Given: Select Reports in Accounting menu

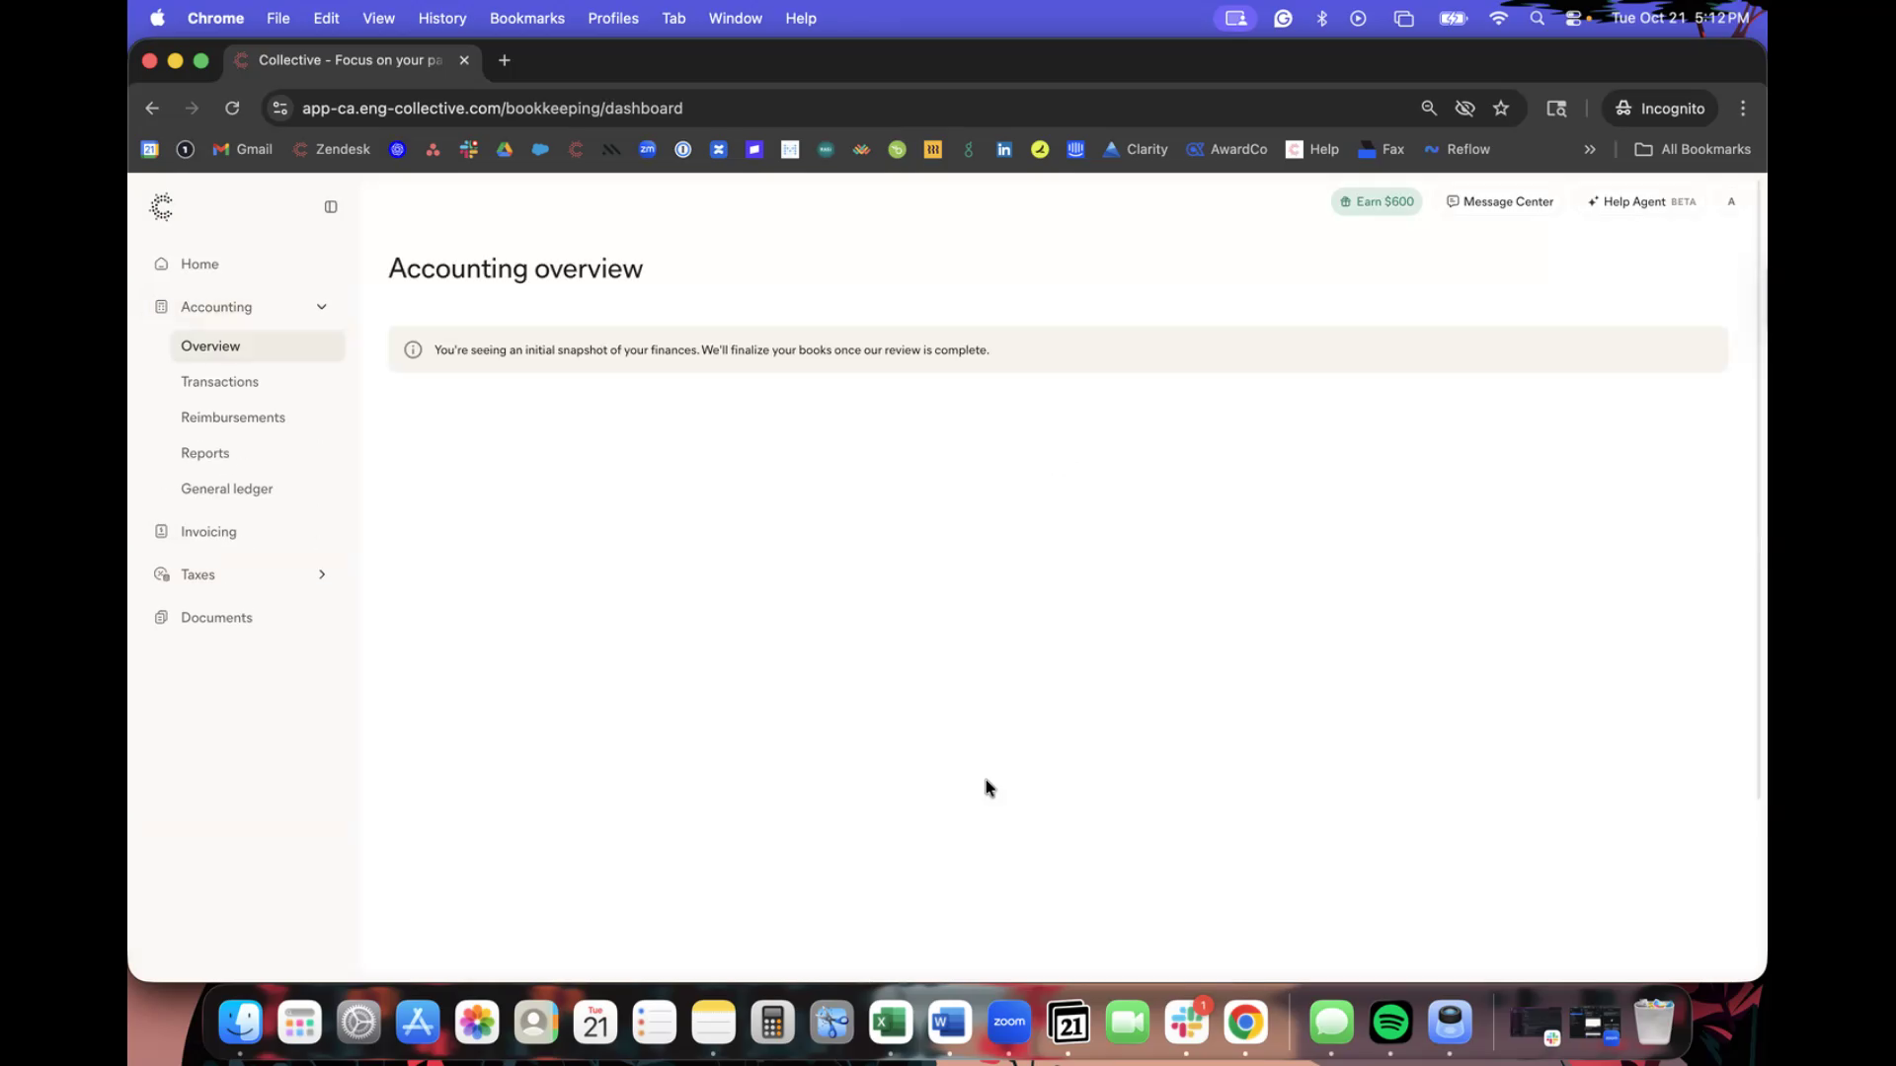Looking at the screenshot, I should coord(205,453).
